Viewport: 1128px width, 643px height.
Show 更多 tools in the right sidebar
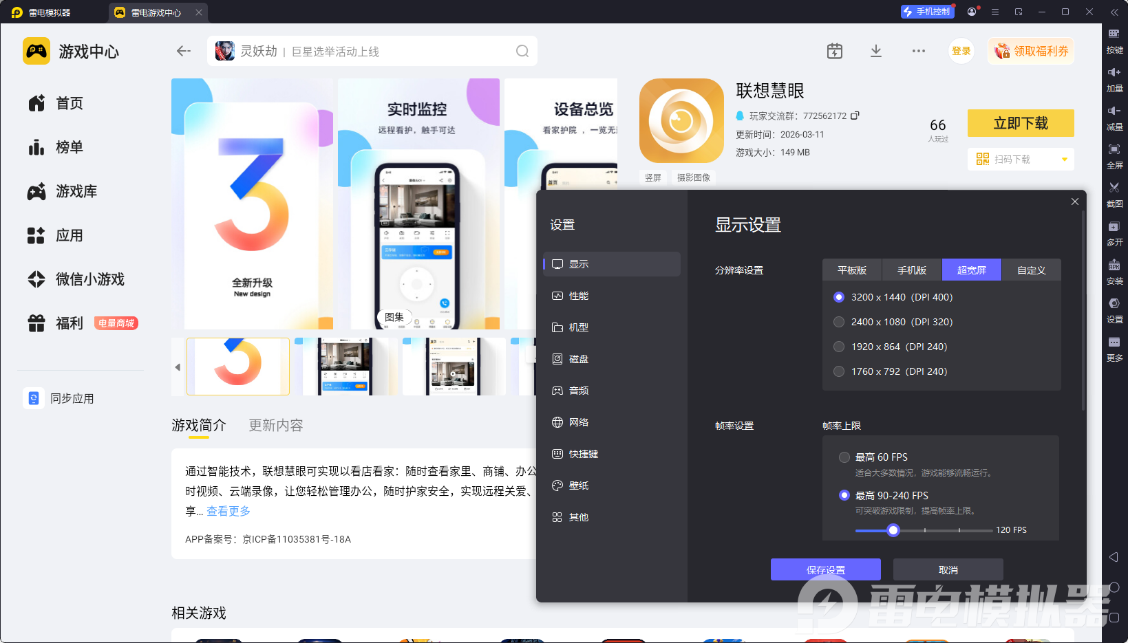1115,349
